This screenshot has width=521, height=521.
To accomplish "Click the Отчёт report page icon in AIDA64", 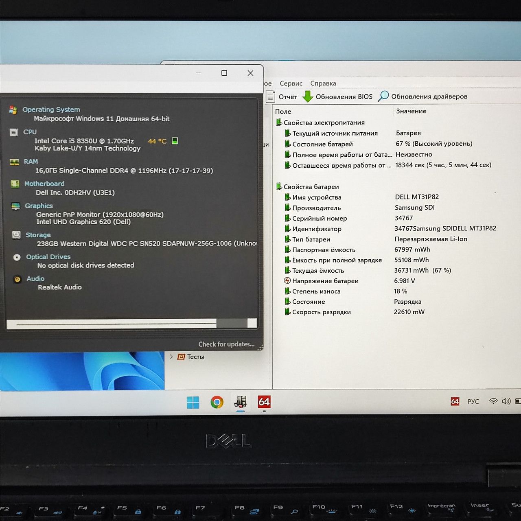I will (x=270, y=96).
